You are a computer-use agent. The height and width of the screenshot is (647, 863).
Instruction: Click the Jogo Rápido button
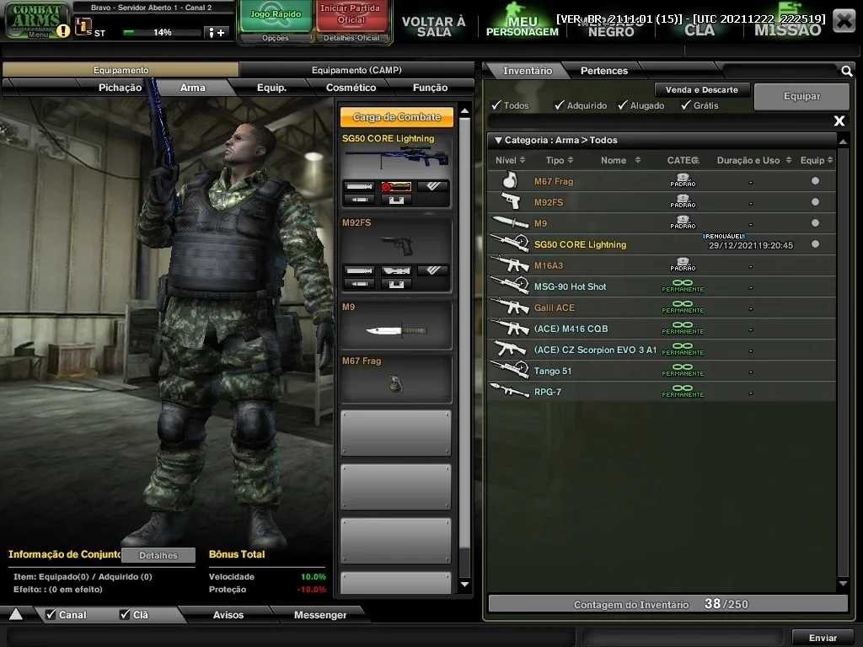pos(276,15)
